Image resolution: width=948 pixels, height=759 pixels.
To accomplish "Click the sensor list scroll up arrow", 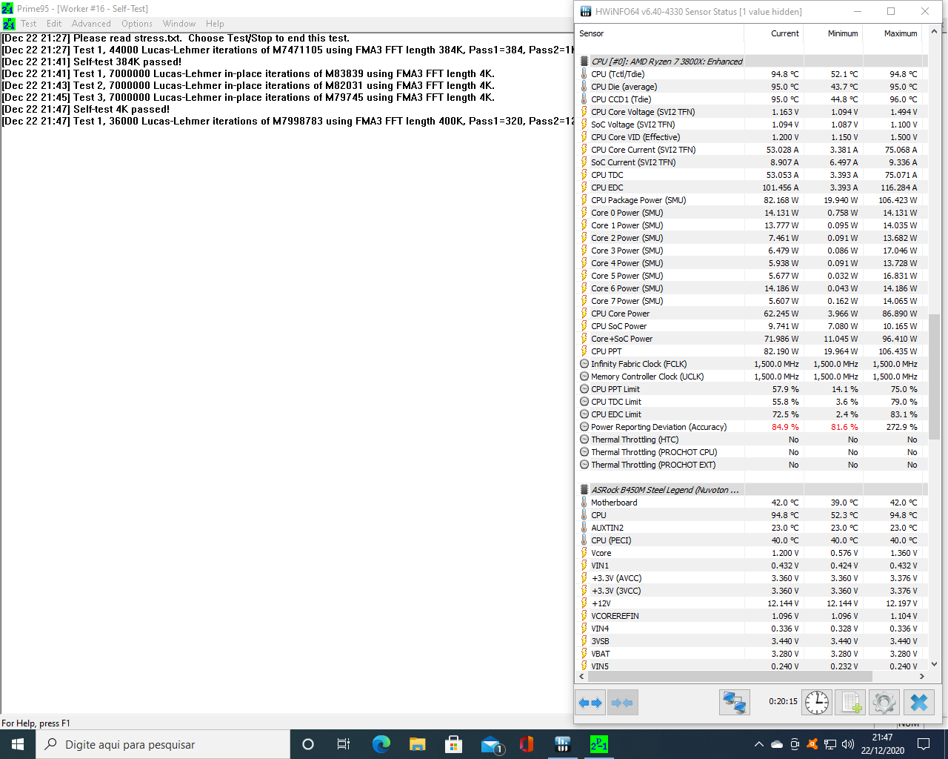I will (934, 31).
